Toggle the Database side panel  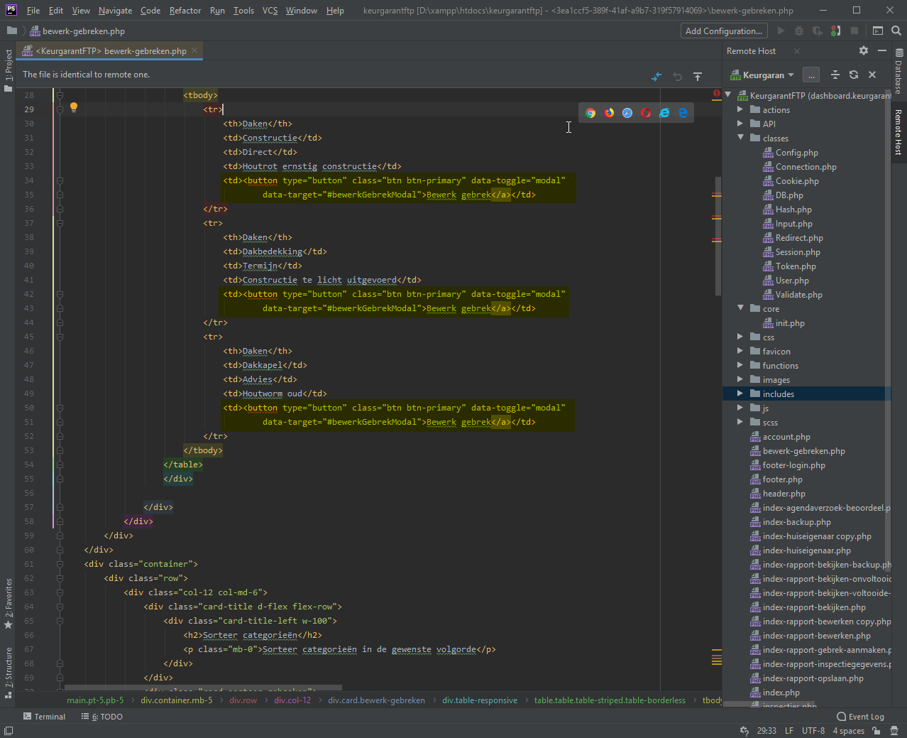pos(898,71)
